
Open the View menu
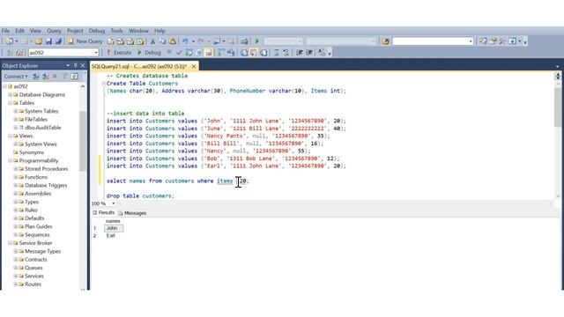(35, 31)
